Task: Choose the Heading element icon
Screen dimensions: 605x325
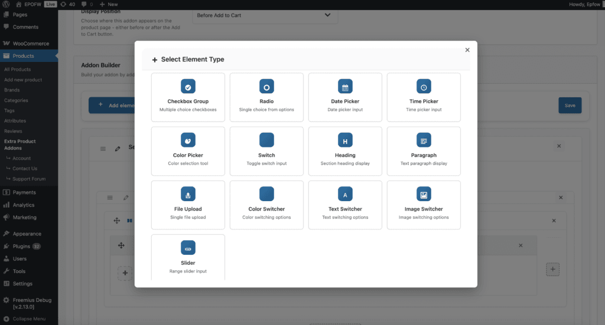Action: click(345, 141)
